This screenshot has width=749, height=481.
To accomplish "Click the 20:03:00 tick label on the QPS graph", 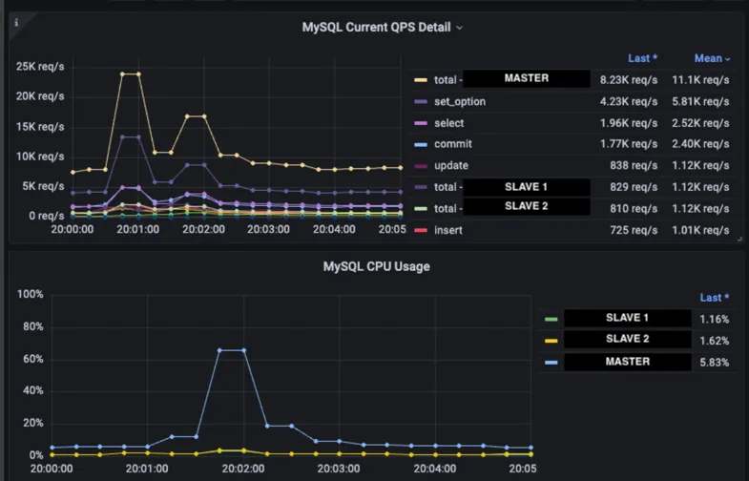I will pyautogui.click(x=268, y=229).
